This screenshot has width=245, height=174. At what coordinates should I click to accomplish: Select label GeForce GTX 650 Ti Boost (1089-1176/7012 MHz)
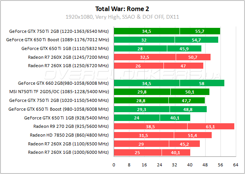coord(57,40)
